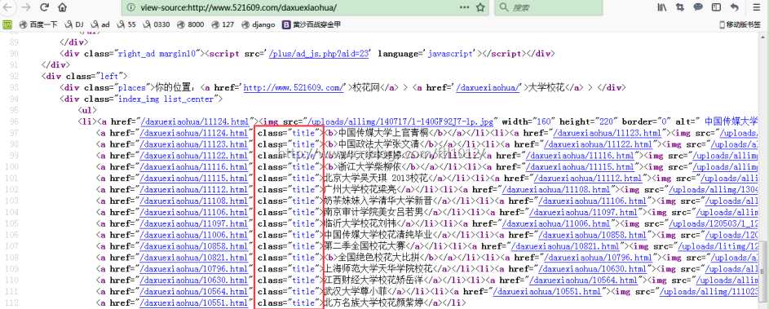Viewport: 769px width, 309px height.
Task: Open the Library toolbar icon
Action: click(x=661, y=7)
